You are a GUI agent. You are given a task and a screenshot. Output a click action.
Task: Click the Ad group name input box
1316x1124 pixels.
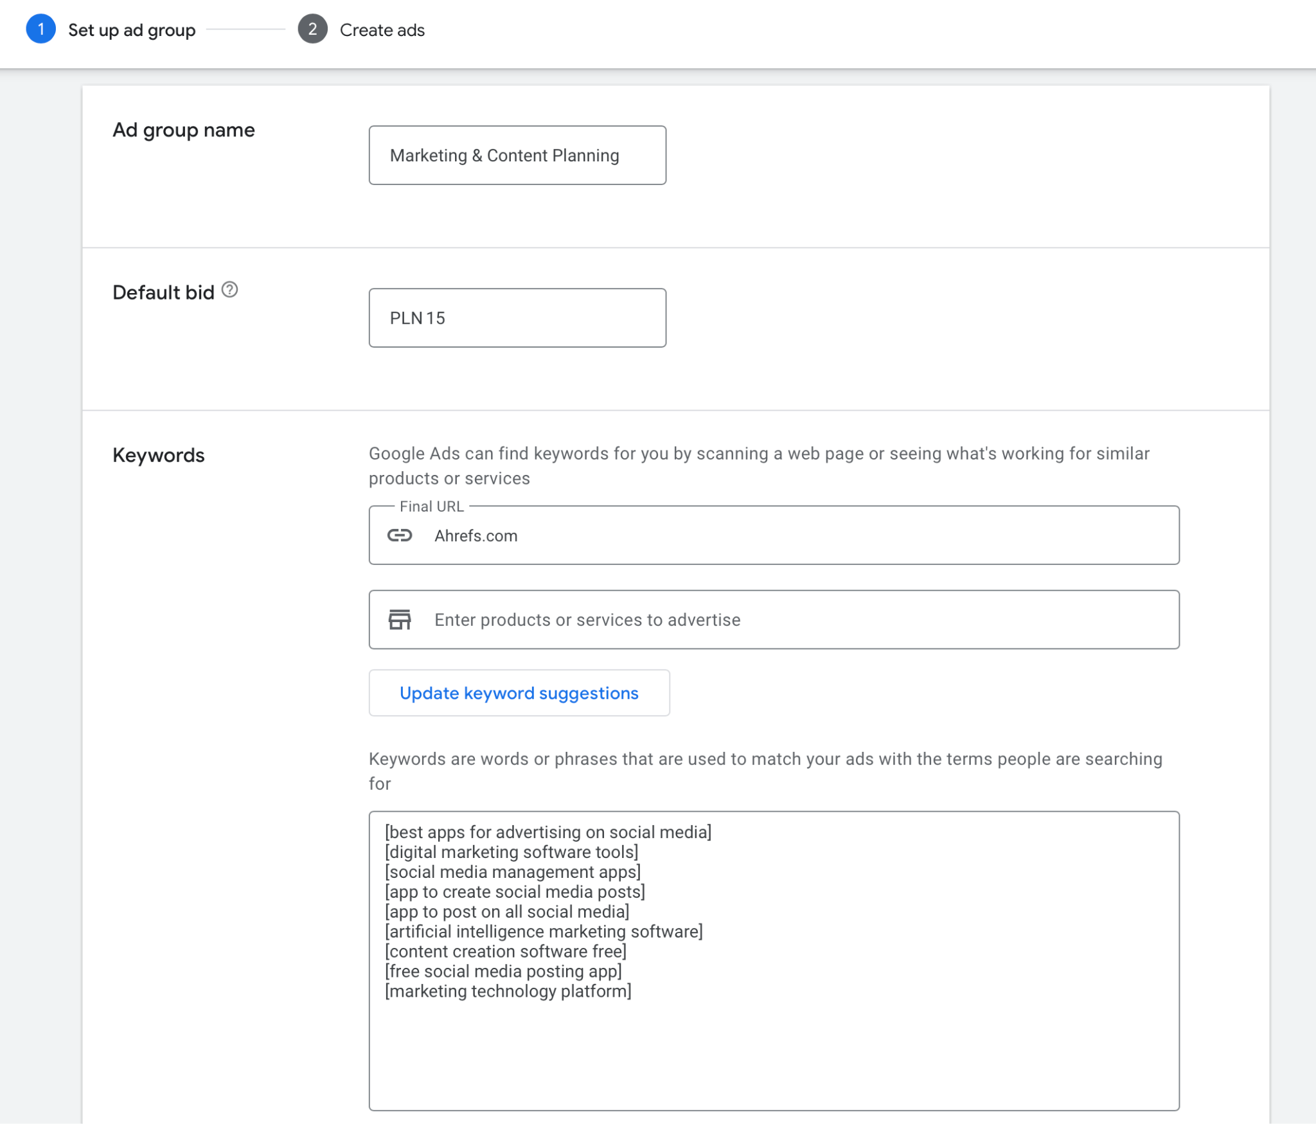(517, 155)
